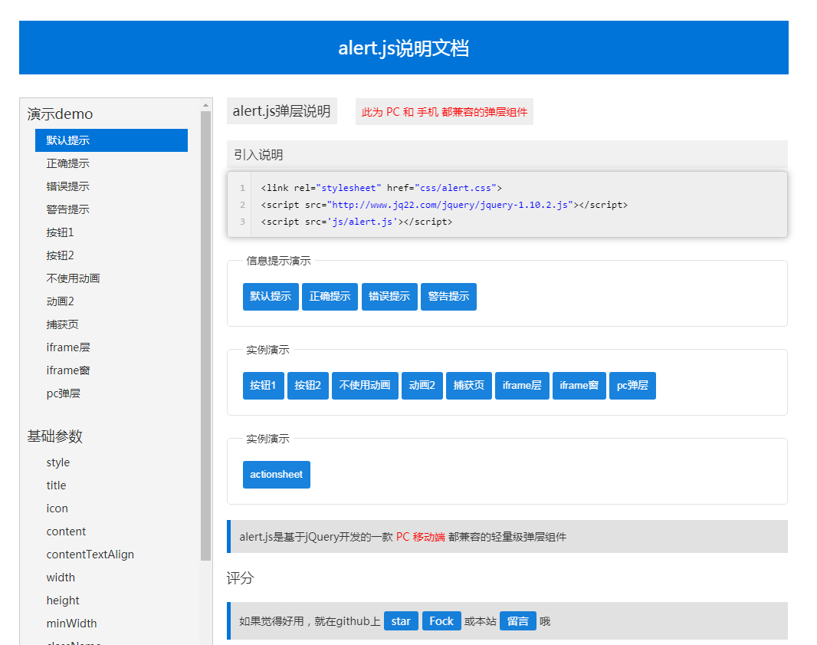Click the alert.js说明文档 page header

click(404, 48)
